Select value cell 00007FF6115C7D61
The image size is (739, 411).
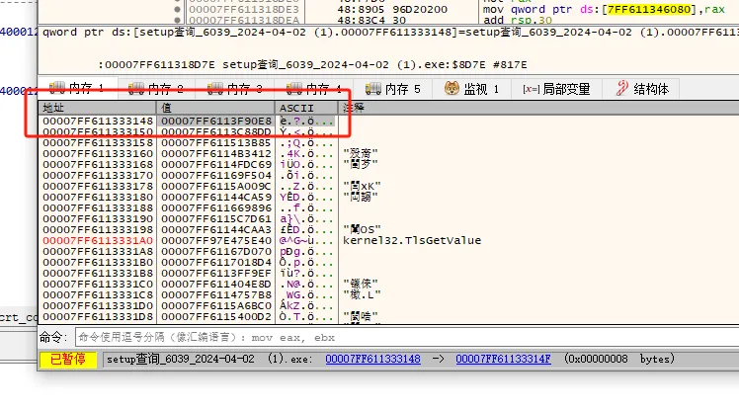point(216,218)
